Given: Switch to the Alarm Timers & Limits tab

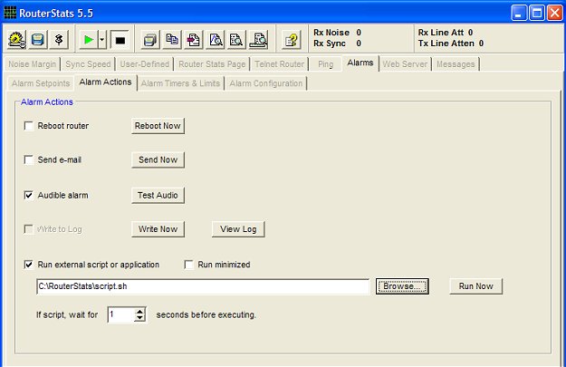Looking at the screenshot, I should (179, 83).
